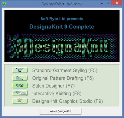The height and width of the screenshot is (118, 124).
Task: Click the maximize window button
Action: [108, 3]
